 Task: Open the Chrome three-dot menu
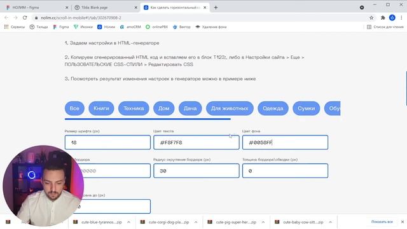401,18
